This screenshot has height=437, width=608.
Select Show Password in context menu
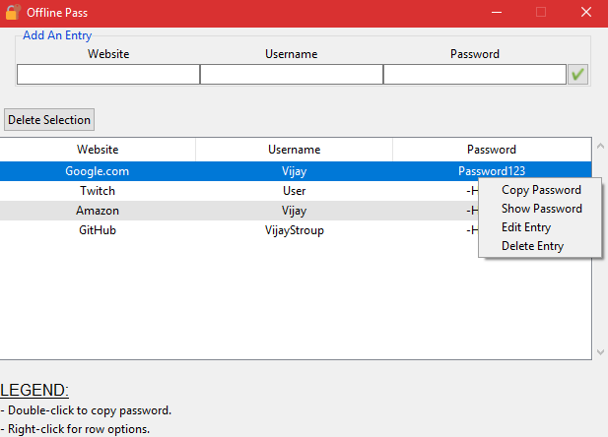(541, 209)
